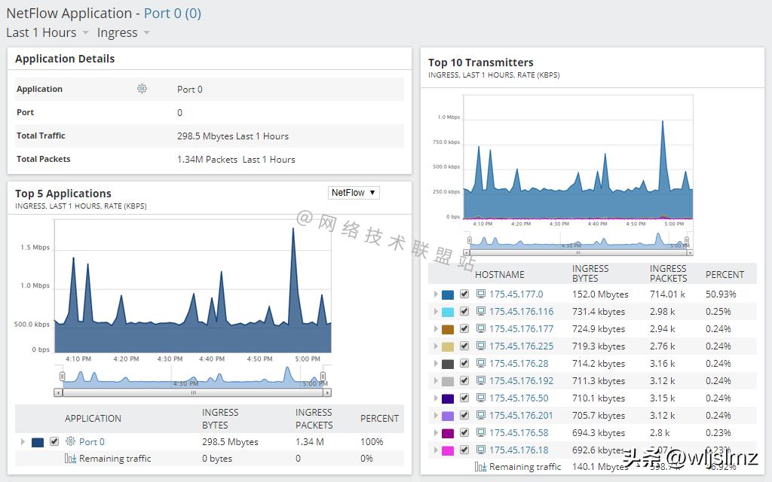This screenshot has width=772, height=482.
Task: Click the gear icon beside Application label
Action: pyautogui.click(x=142, y=89)
